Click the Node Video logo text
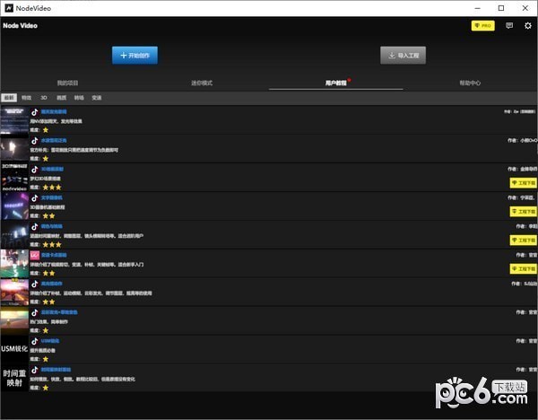This screenshot has height=420, width=538. (20, 25)
